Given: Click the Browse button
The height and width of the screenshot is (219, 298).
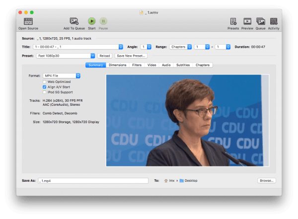Looking at the screenshot, I should [266, 181].
